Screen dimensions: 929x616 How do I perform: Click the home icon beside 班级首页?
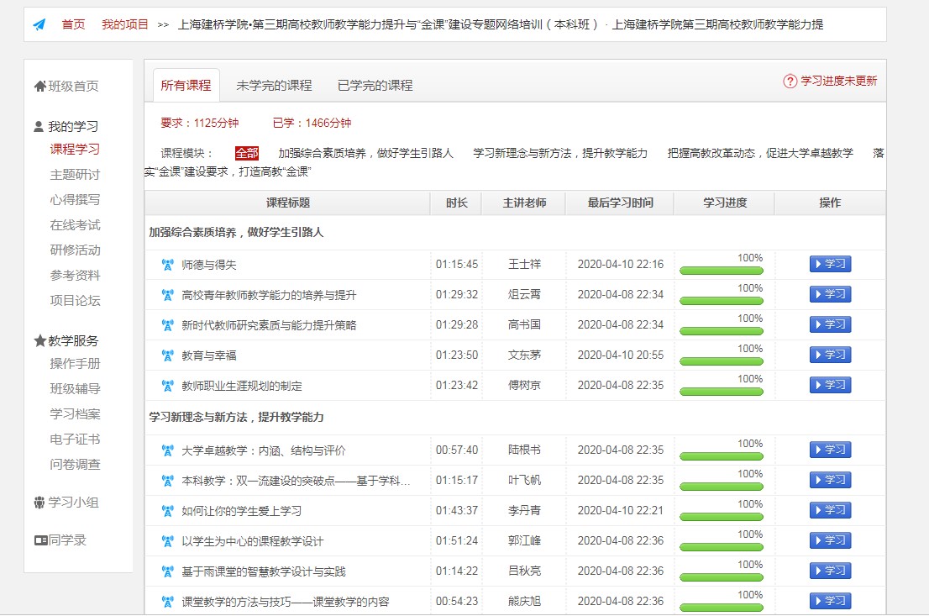39,86
